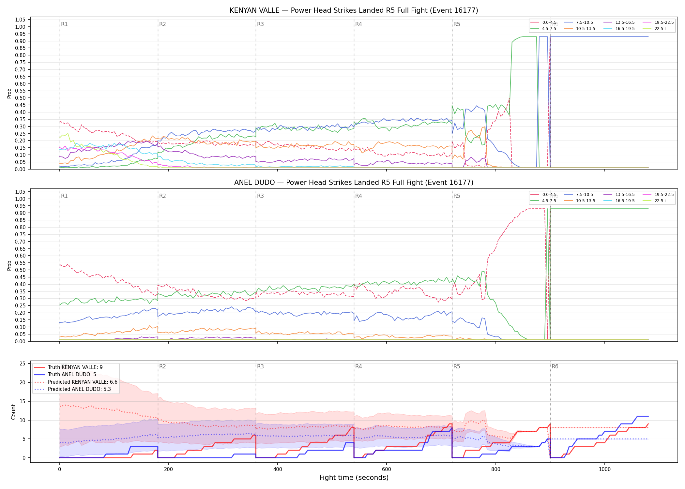685x489 pixels.
Task: Select the 'Truth KENYAN VALLE: 9' legend entry
Action: 68,367
